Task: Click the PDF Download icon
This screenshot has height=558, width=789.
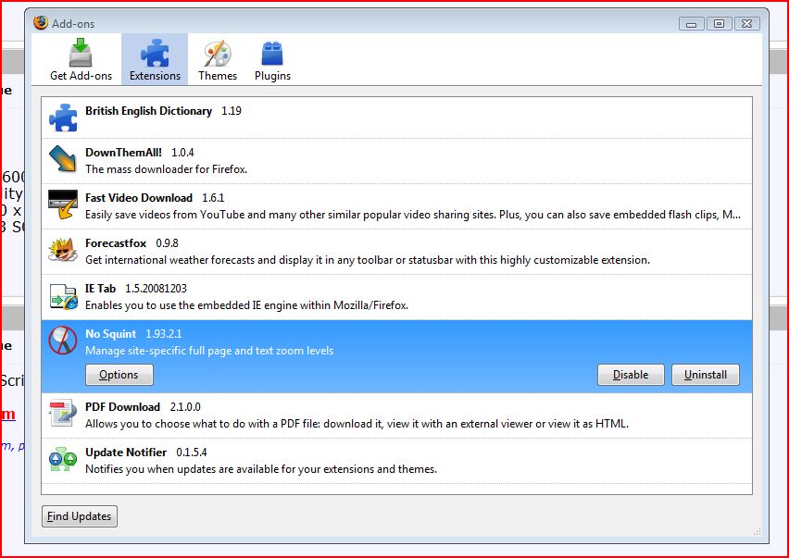Action: (x=63, y=414)
